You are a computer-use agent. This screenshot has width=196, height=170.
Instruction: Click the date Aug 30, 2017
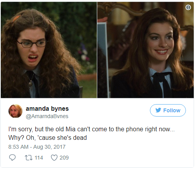coord(50,147)
